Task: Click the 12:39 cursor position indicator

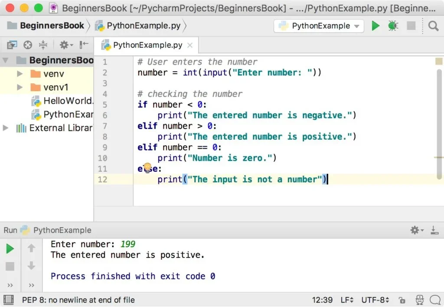Action: (x=322, y=300)
